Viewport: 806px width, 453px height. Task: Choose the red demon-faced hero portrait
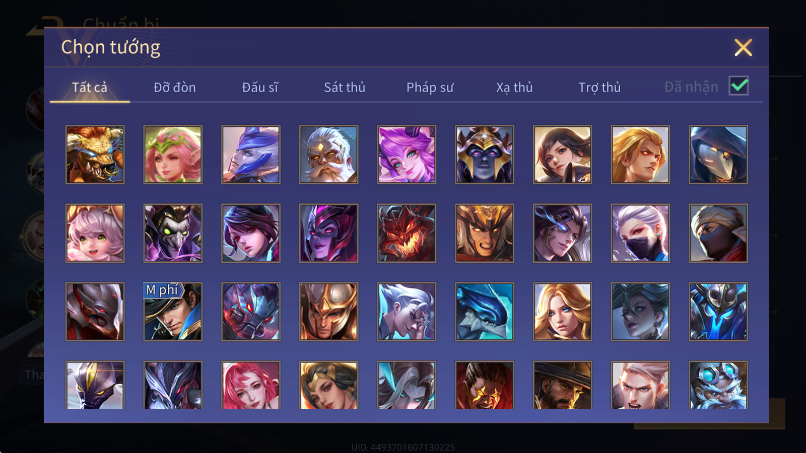pos(407,233)
